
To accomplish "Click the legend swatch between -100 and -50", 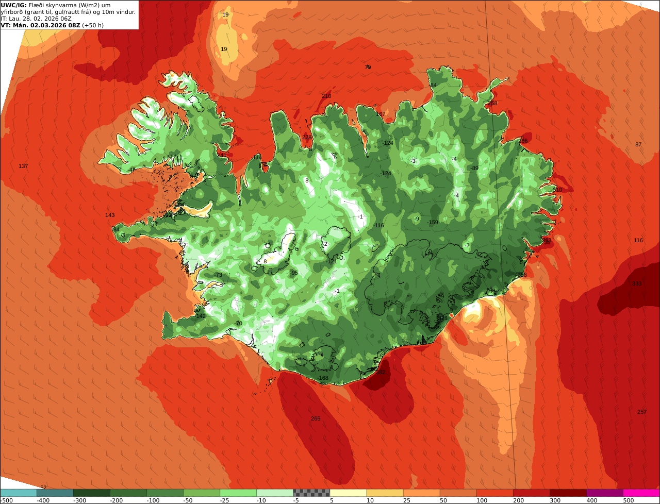I will tap(165, 493).
